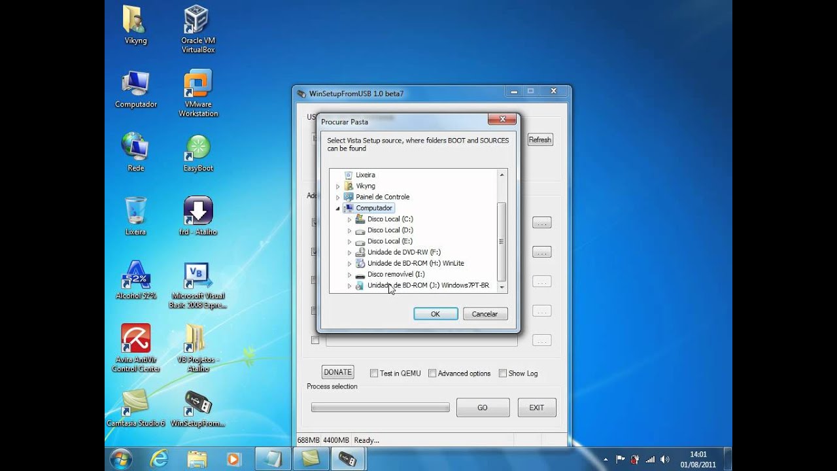The height and width of the screenshot is (471, 837).
Task: Confirm folder selection with OK
Action: (x=436, y=314)
